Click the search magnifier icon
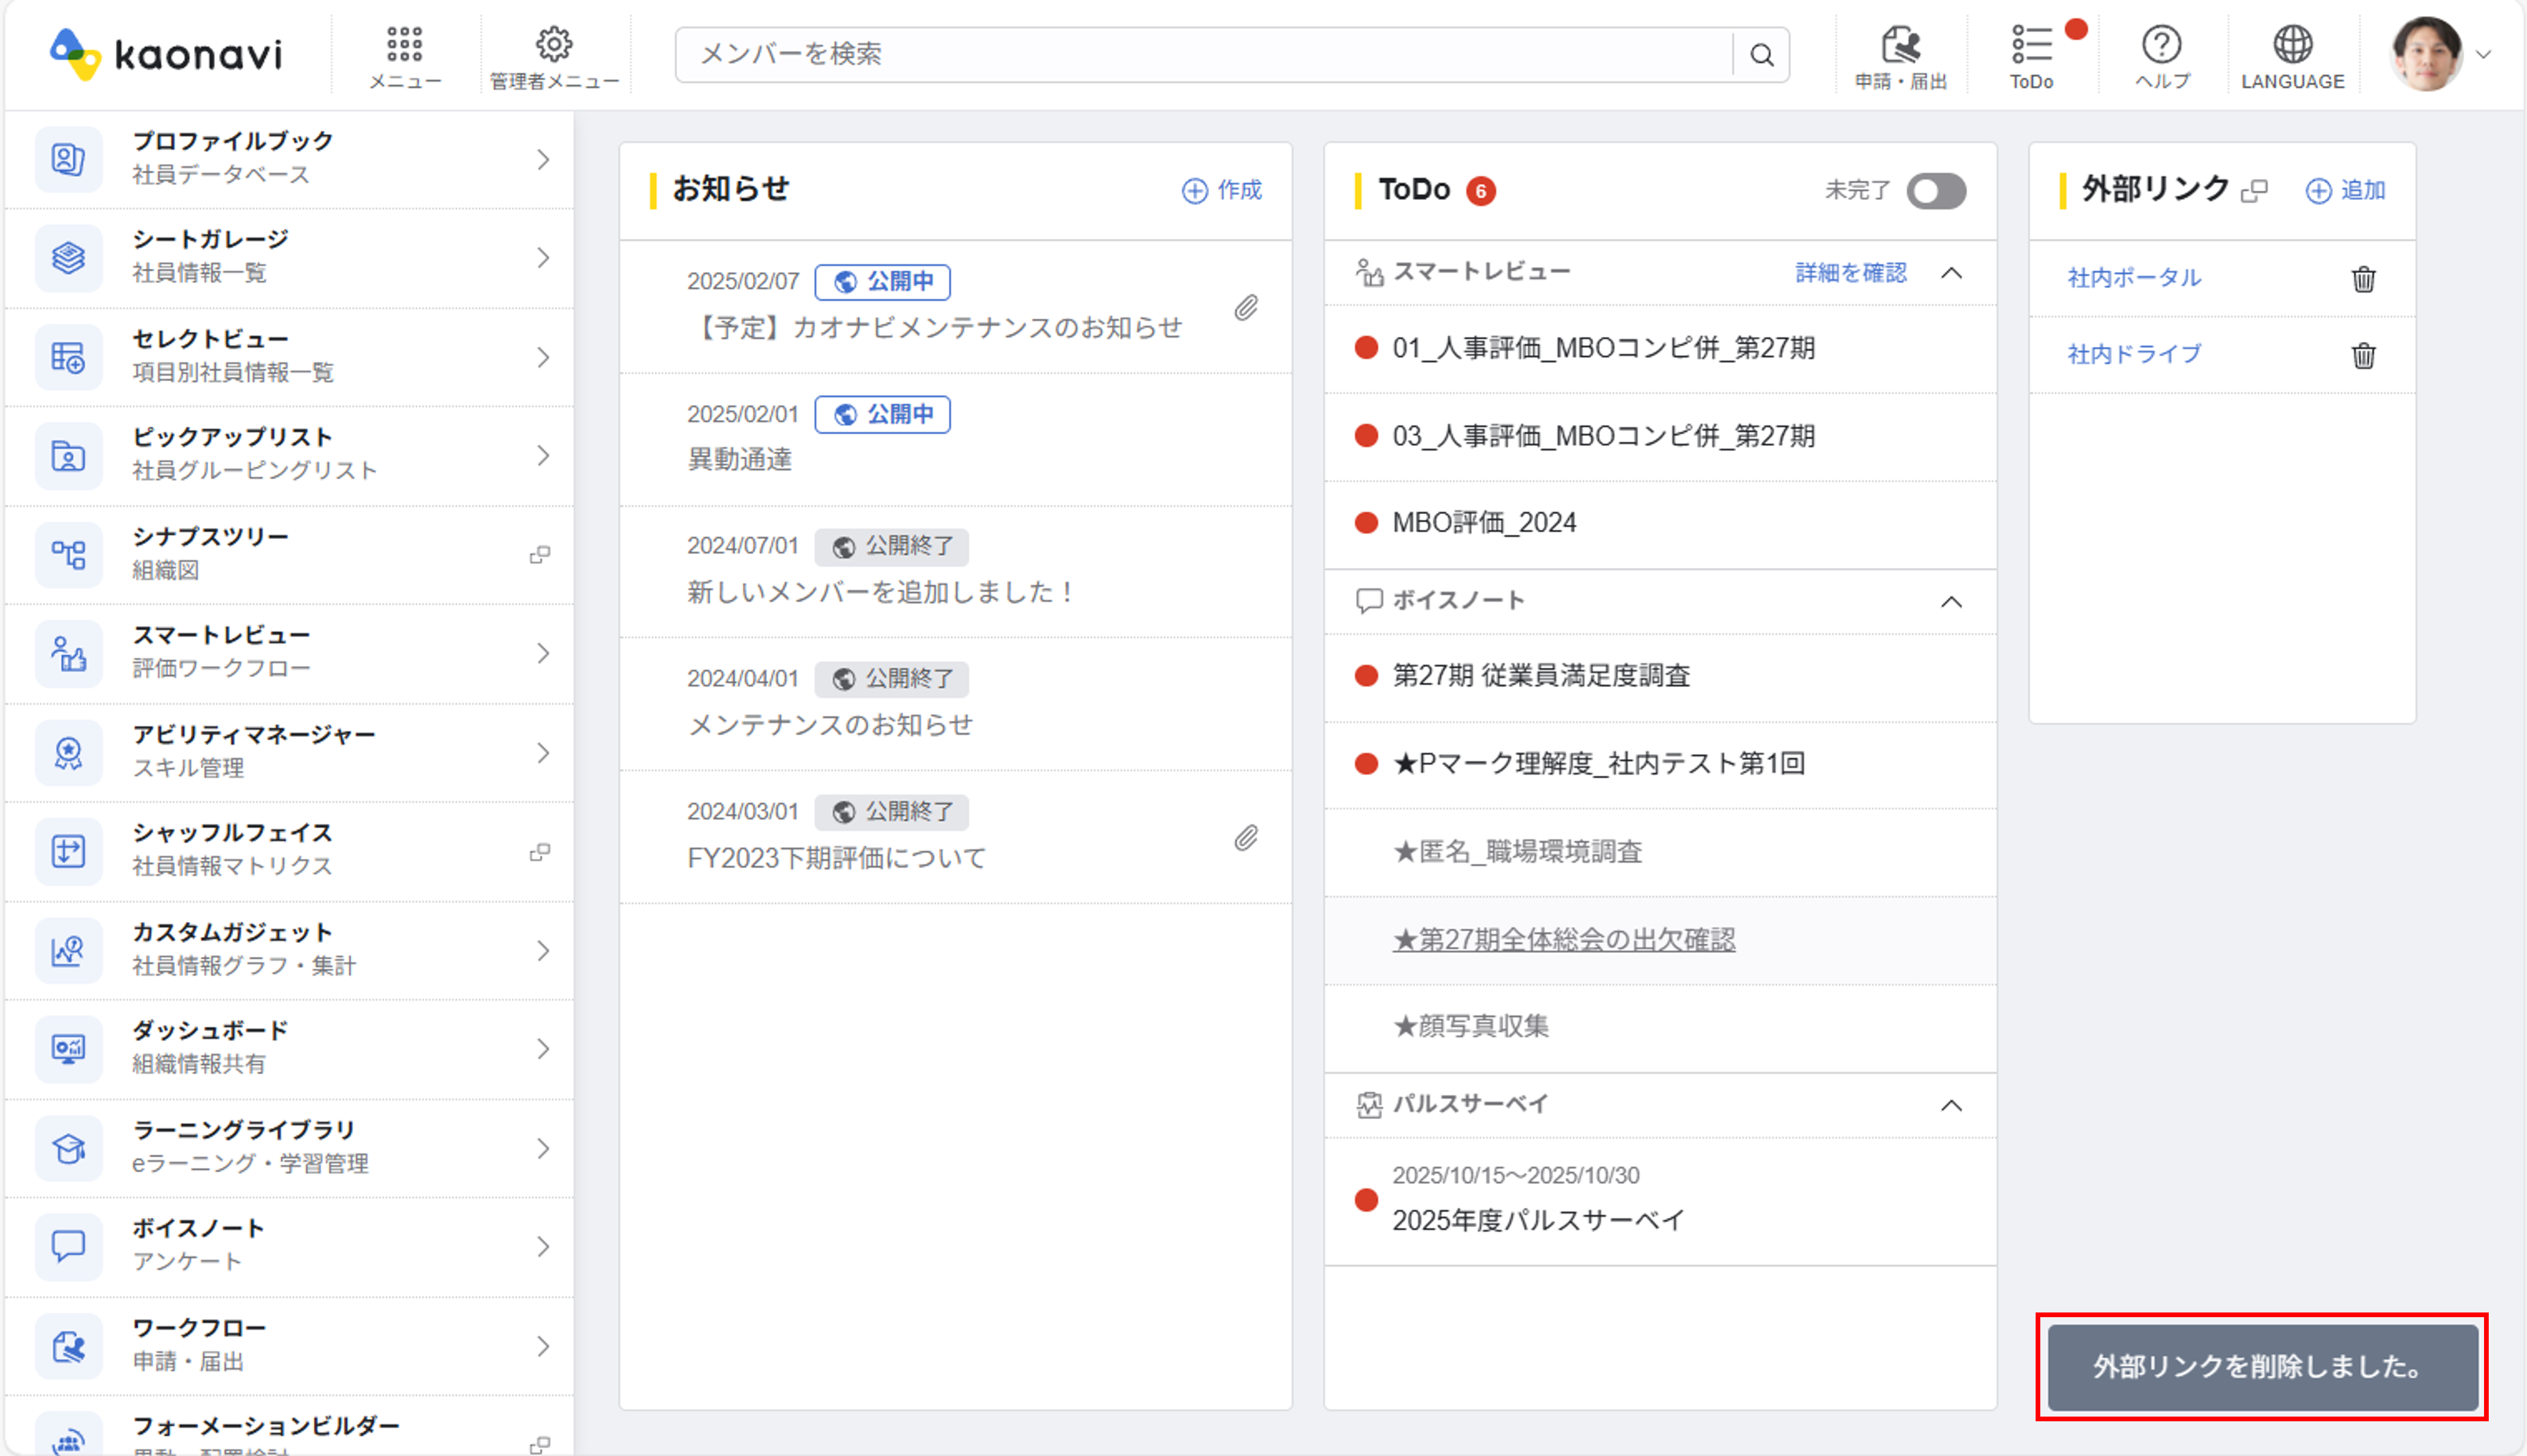Viewport: 2527px width, 1456px height. (1762, 55)
